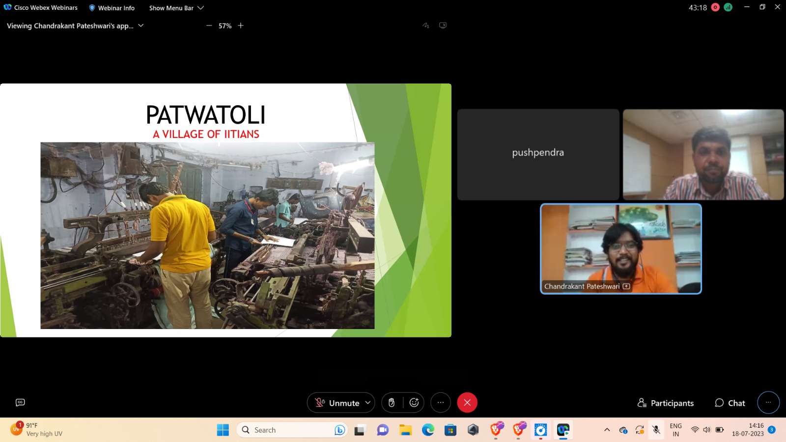Toggle the Participants panel
786x442 pixels.
(x=665, y=403)
